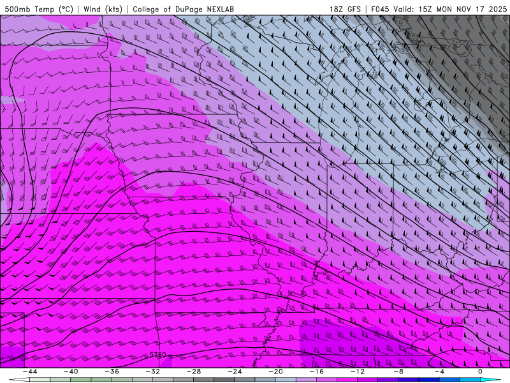Click the -4 colorbar tick label
Viewport: 510px width, 383px height.
pyautogui.click(x=440, y=372)
